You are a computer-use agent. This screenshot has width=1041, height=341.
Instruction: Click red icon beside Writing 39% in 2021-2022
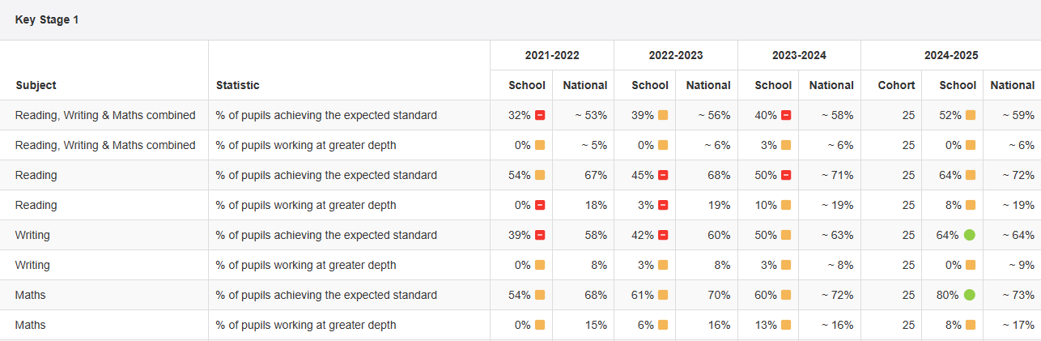540,236
